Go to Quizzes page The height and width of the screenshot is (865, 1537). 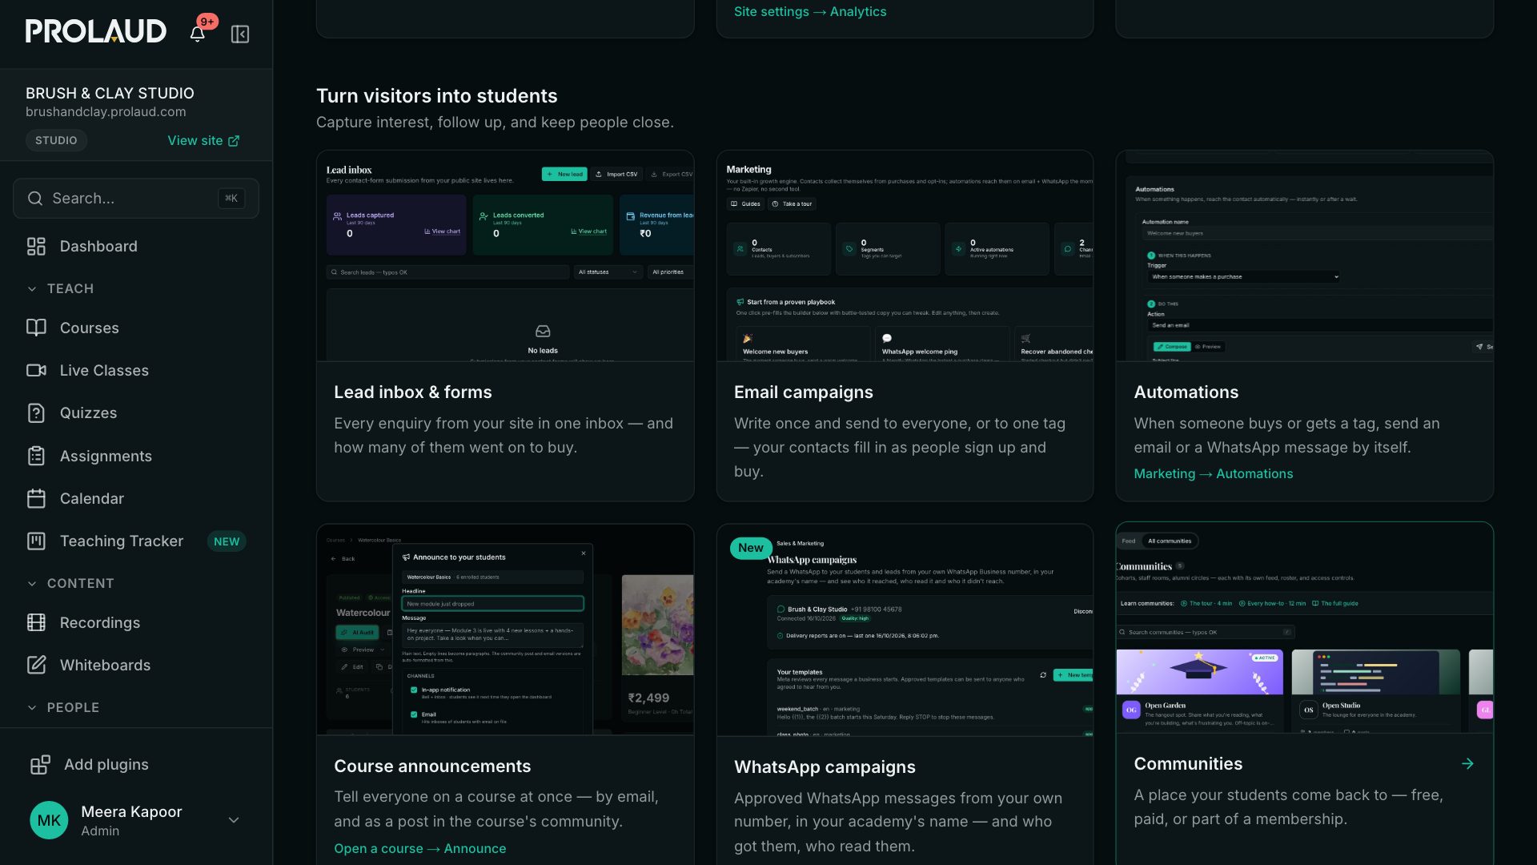(x=136, y=412)
